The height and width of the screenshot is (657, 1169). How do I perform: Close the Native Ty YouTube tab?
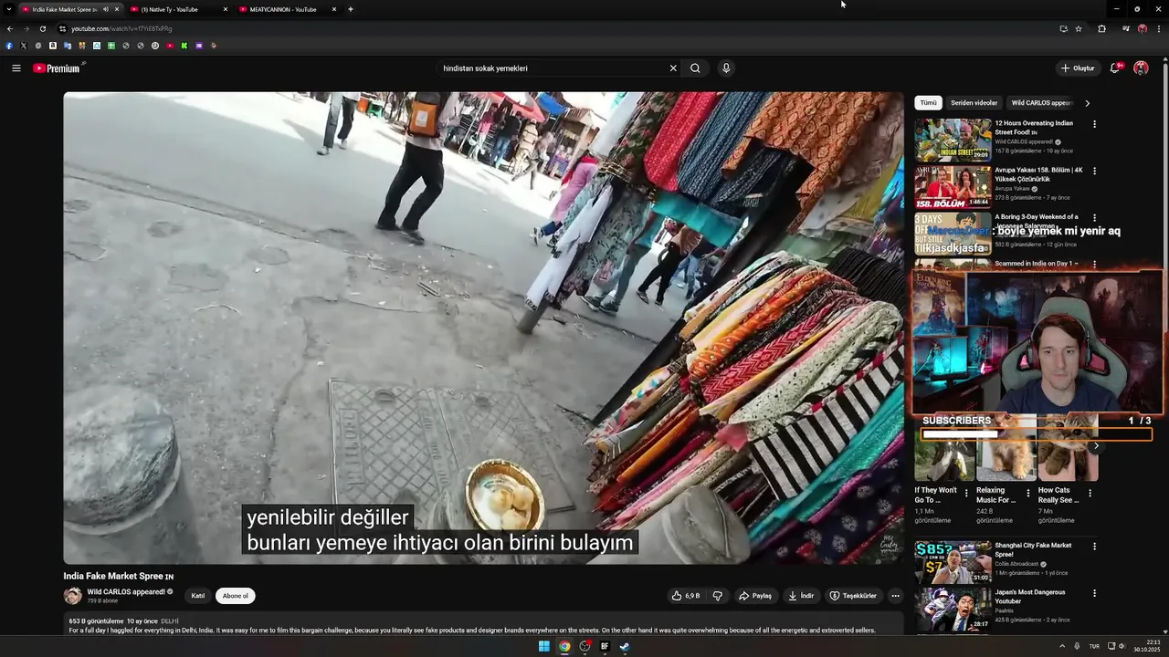coord(226,9)
